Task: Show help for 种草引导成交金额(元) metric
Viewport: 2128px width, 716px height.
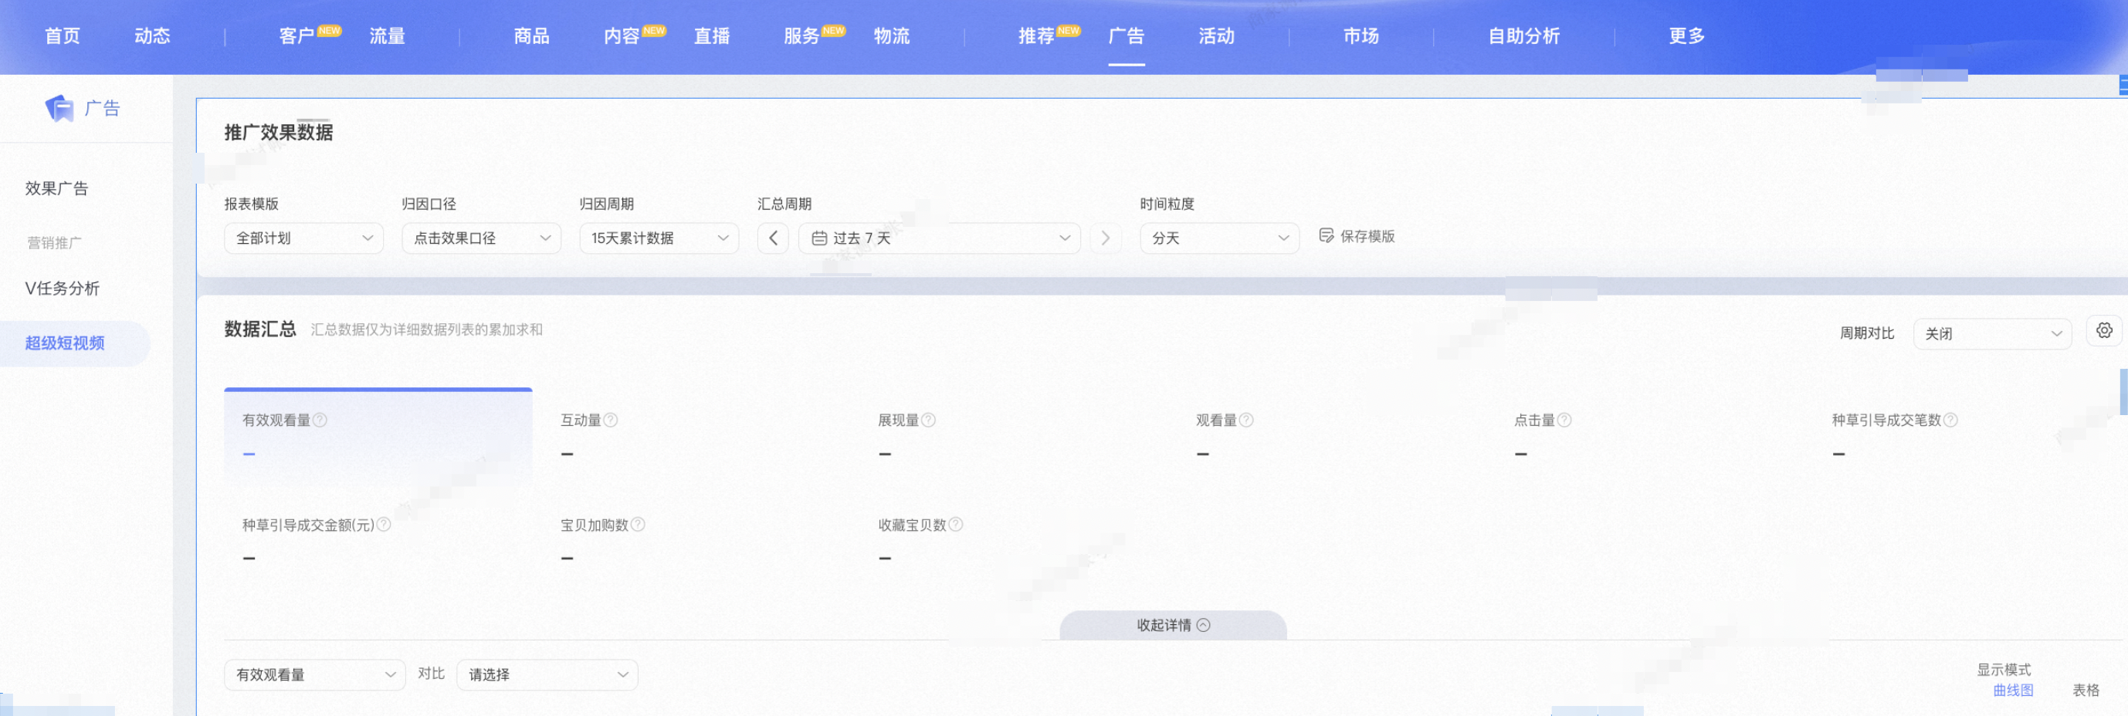Action: 384,524
